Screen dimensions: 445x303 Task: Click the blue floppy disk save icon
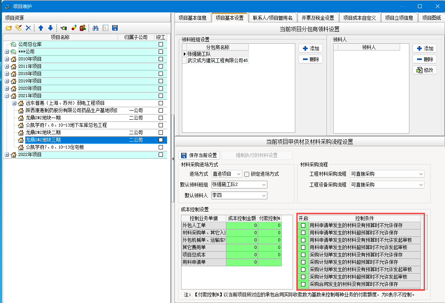pos(115,28)
